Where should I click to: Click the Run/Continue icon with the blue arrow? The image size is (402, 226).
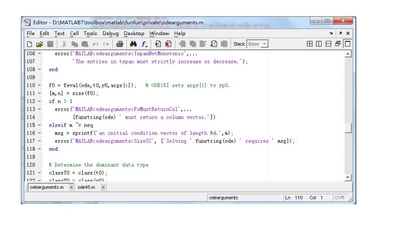tap(213, 44)
